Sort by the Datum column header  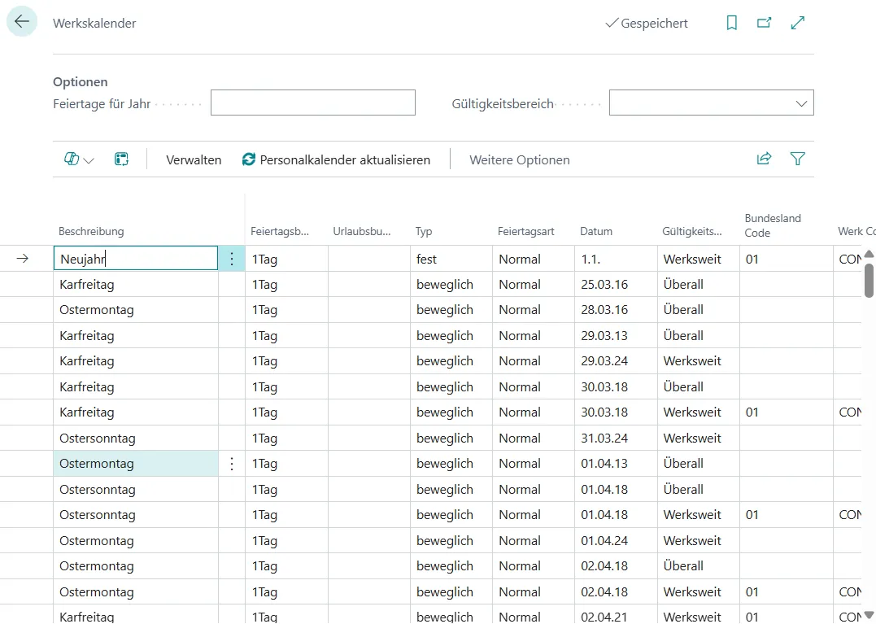(x=596, y=231)
